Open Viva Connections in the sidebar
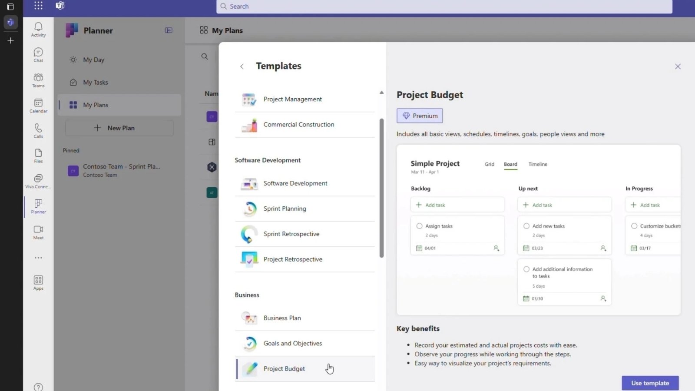Image resolution: width=695 pixels, height=391 pixels. point(38,181)
